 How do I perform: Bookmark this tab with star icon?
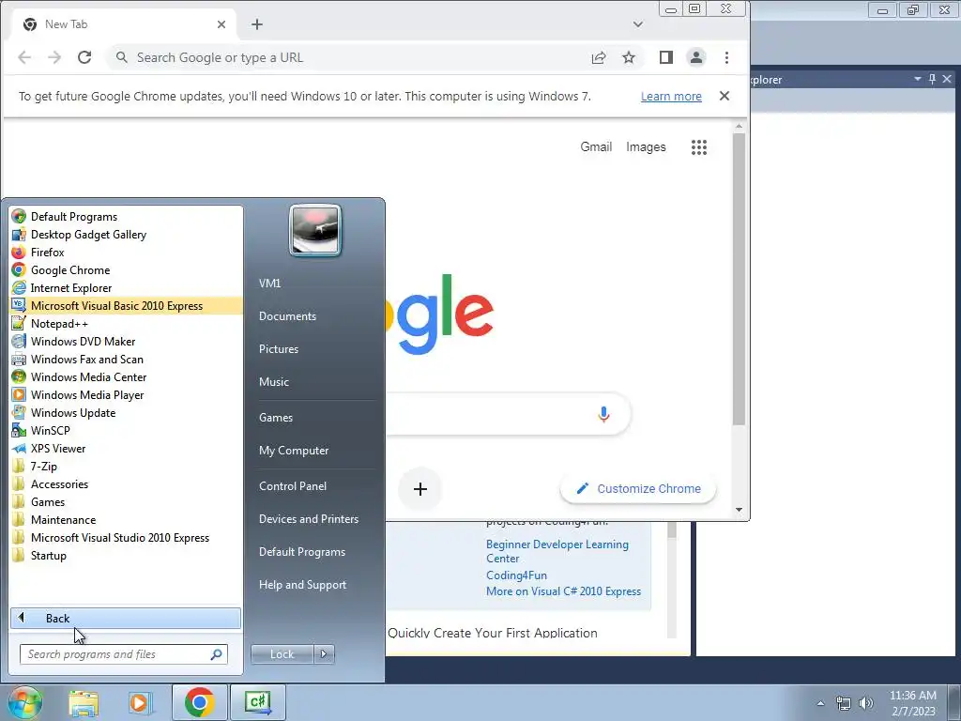tap(629, 57)
